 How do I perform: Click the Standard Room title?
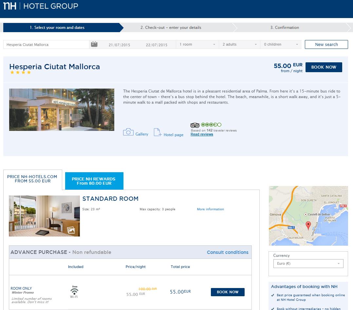click(x=110, y=198)
